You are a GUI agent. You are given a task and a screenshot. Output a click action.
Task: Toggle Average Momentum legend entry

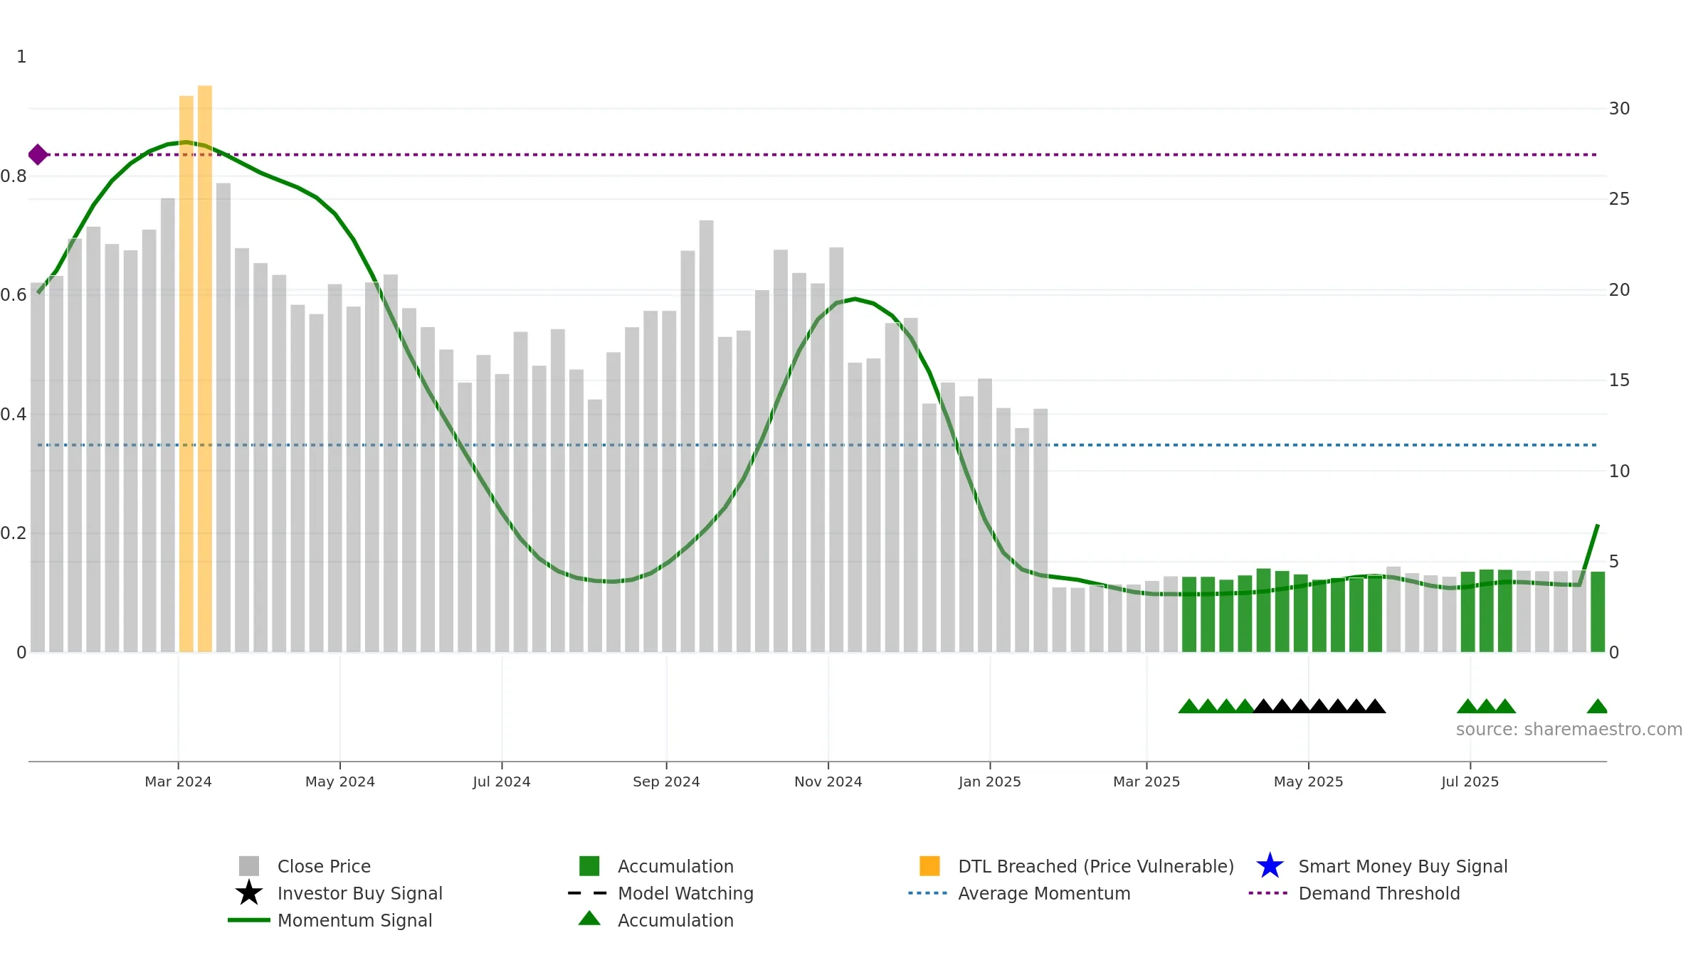[x=1044, y=893]
